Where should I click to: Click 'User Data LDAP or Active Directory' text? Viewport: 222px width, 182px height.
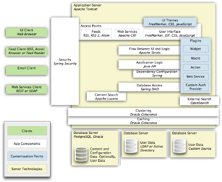point(151,146)
